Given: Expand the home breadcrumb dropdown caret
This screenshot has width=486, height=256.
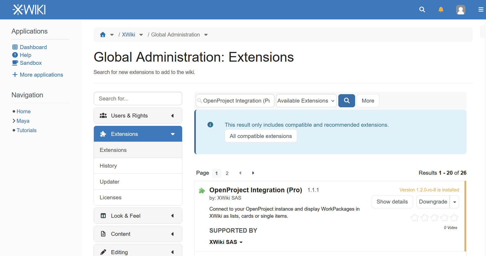Looking at the screenshot, I should coord(112,35).
